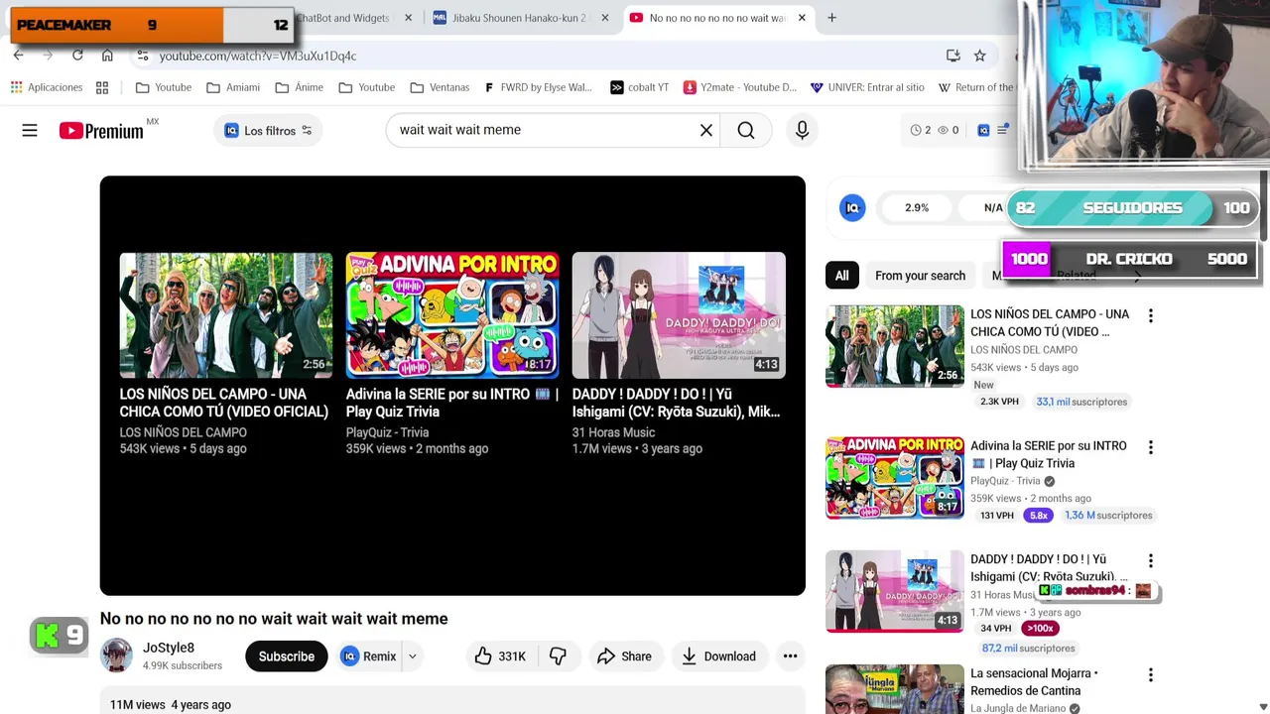Viewport: 1270px width, 714px height.
Task: Go to YouTube Premium home logo
Action: (x=101, y=130)
